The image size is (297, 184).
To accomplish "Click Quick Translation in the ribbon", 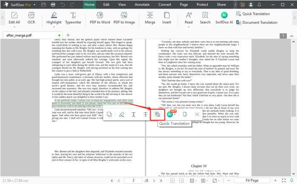I will tap(253, 14).
